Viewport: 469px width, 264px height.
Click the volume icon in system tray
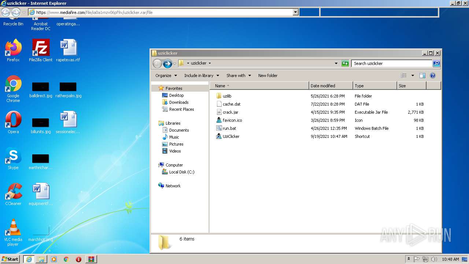[434, 259]
